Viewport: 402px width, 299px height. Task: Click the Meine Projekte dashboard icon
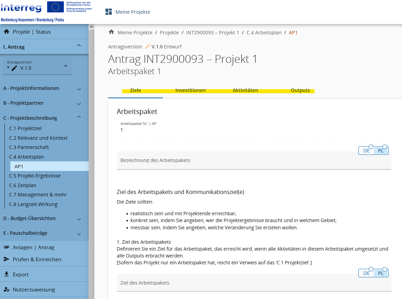tap(108, 12)
